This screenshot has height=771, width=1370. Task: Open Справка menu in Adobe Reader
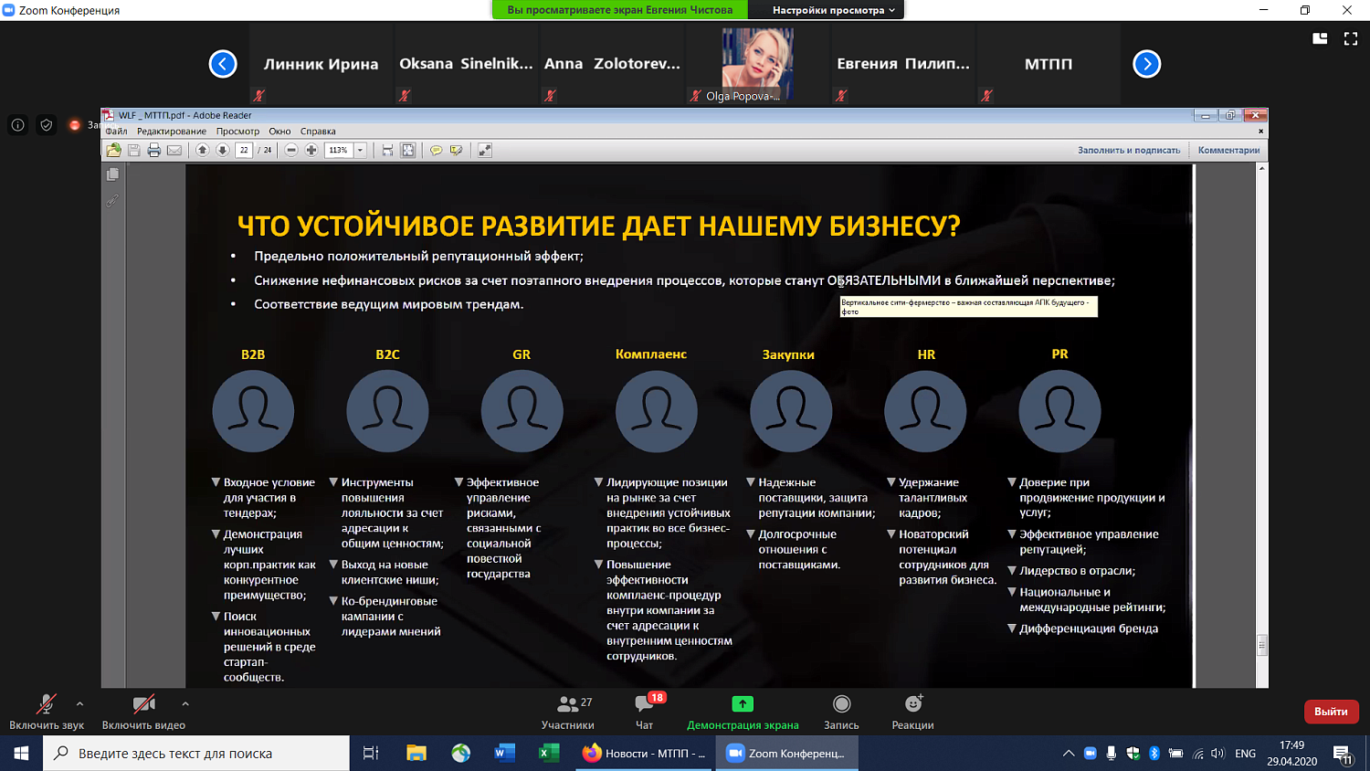tap(318, 131)
